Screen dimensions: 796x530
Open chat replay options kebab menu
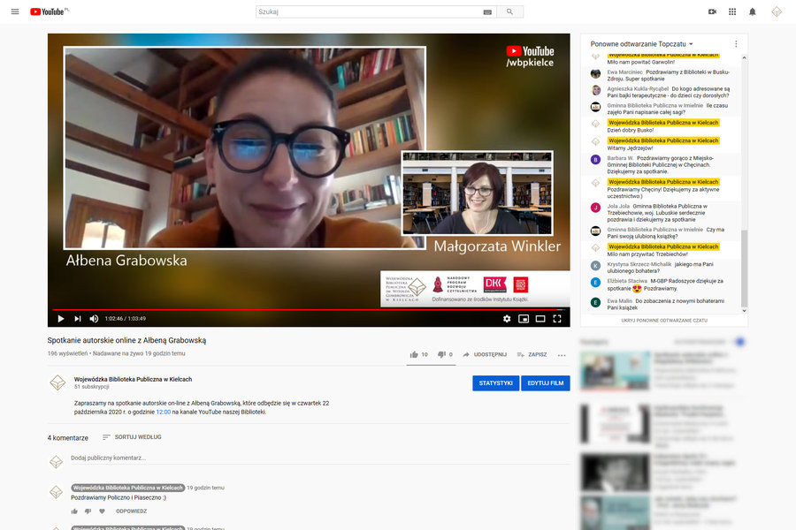click(736, 44)
